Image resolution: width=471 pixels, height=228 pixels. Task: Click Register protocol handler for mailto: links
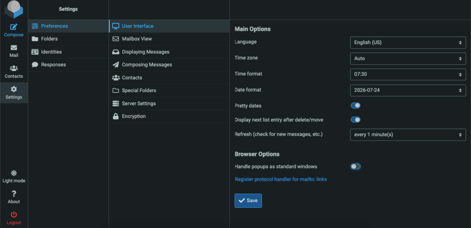[281, 179]
